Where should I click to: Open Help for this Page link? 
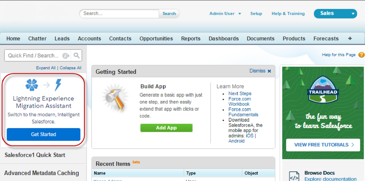tap(339, 55)
